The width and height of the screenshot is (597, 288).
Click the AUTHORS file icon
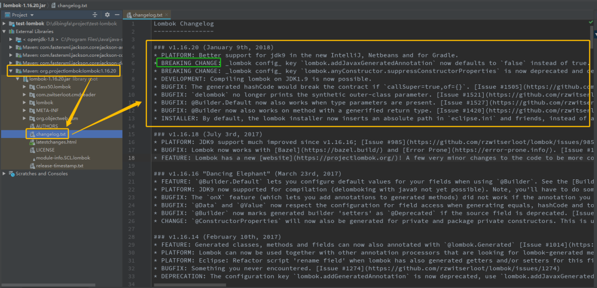click(x=32, y=126)
